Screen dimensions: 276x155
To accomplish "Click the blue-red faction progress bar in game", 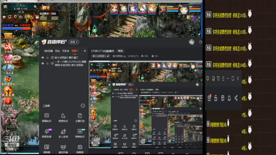I will point(16,28).
